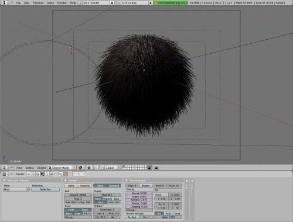293x222 pixels.
Task: Open the viewport draw type selector
Action: point(81,168)
